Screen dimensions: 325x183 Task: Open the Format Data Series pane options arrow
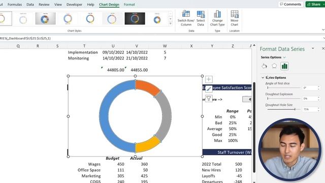tap(313, 48)
